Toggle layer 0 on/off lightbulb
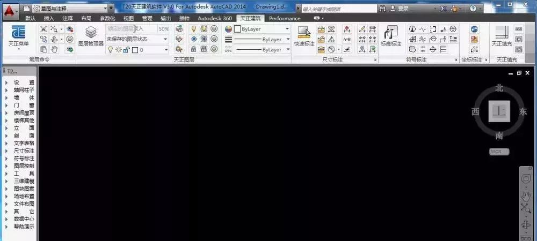This screenshot has width=537, height=241. (x=110, y=50)
